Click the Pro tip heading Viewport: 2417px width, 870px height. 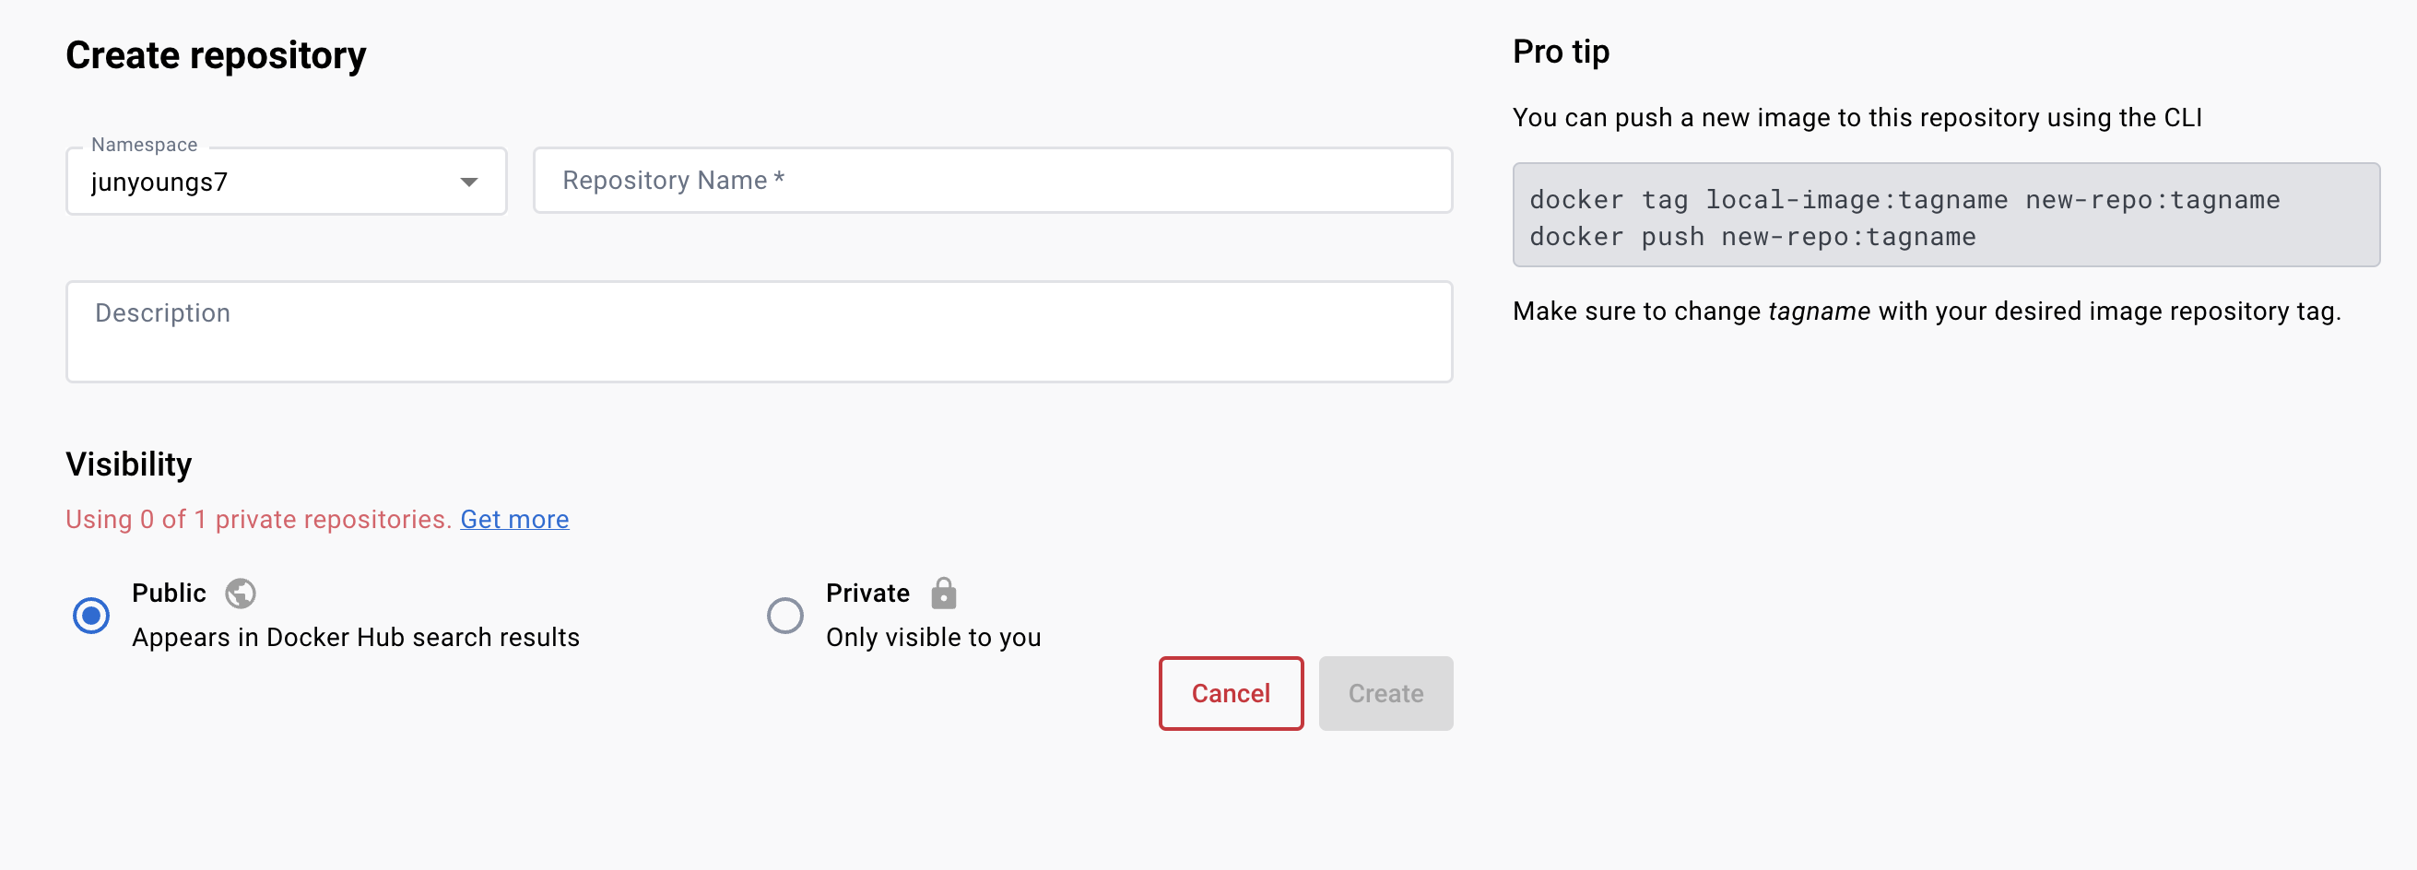pos(1561,52)
